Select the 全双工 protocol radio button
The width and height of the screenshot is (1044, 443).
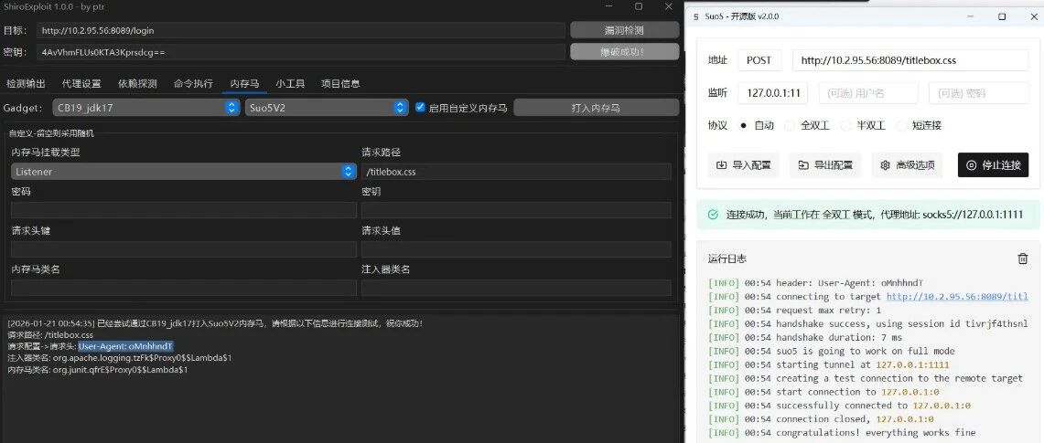point(790,125)
